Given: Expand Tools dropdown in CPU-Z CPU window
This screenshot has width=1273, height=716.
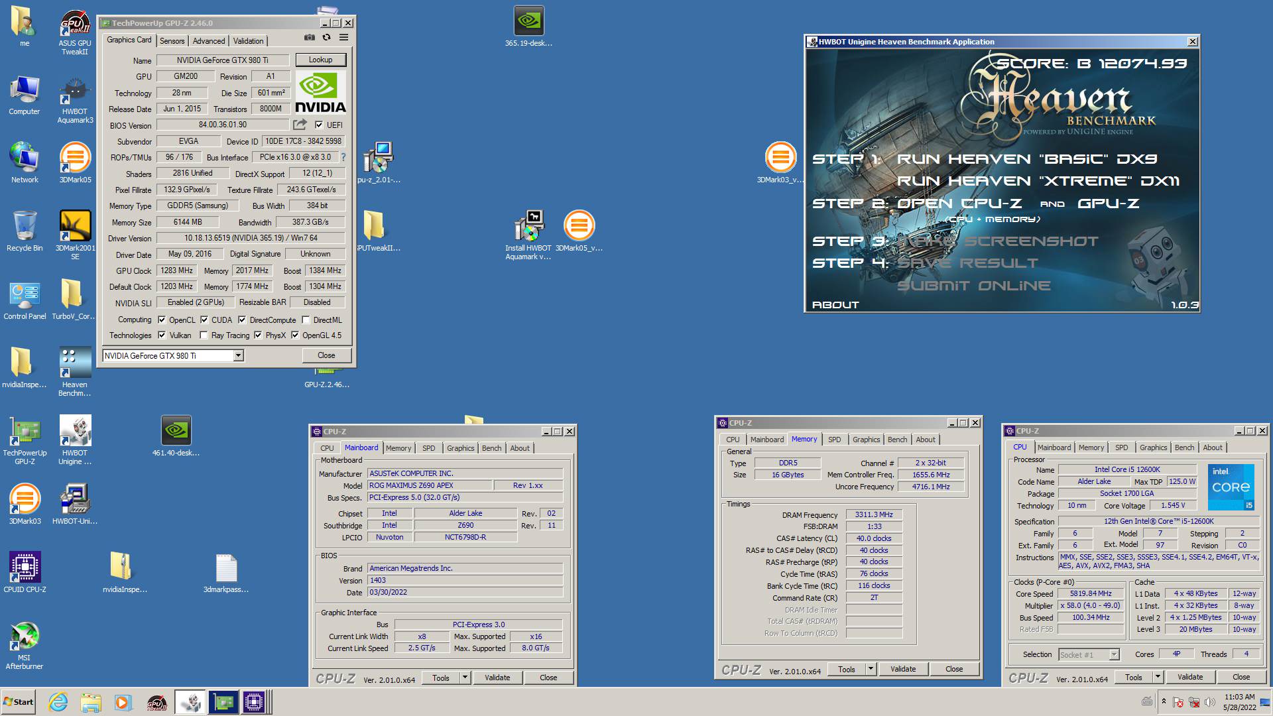Looking at the screenshot, I should (x=1158, y=677).
